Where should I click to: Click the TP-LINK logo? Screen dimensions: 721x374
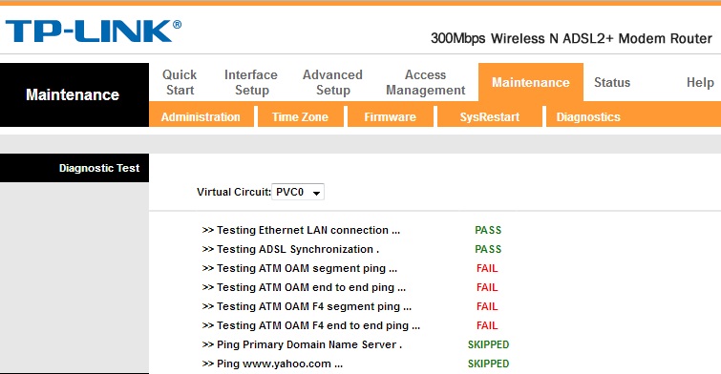(x=94, y=31)
